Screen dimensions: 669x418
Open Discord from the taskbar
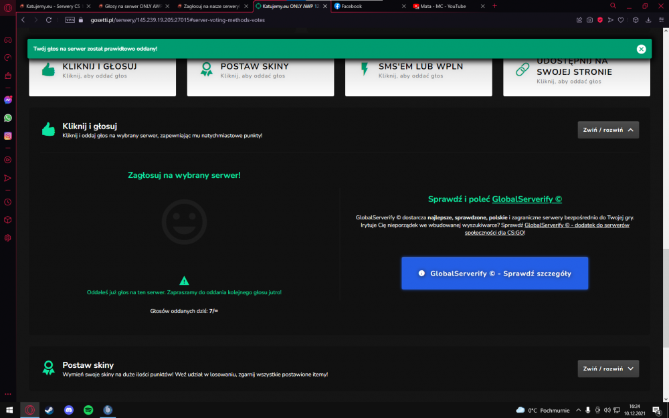point(69,410)
